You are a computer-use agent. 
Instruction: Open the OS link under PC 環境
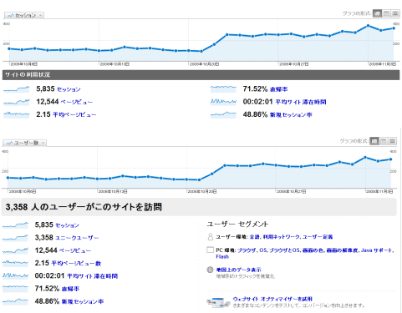pos(263,250)
